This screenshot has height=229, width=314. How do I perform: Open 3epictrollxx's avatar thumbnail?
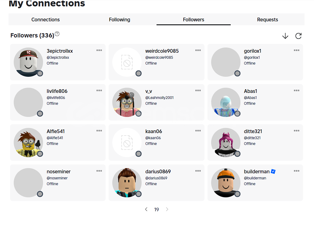(x=28, y=62)
